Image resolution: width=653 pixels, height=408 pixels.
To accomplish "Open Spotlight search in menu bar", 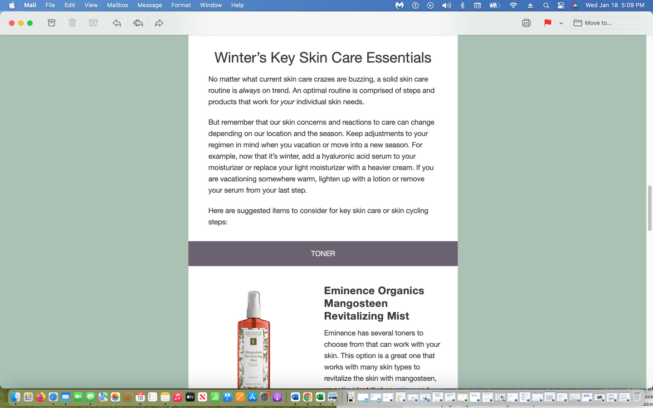I will [546, 5].
